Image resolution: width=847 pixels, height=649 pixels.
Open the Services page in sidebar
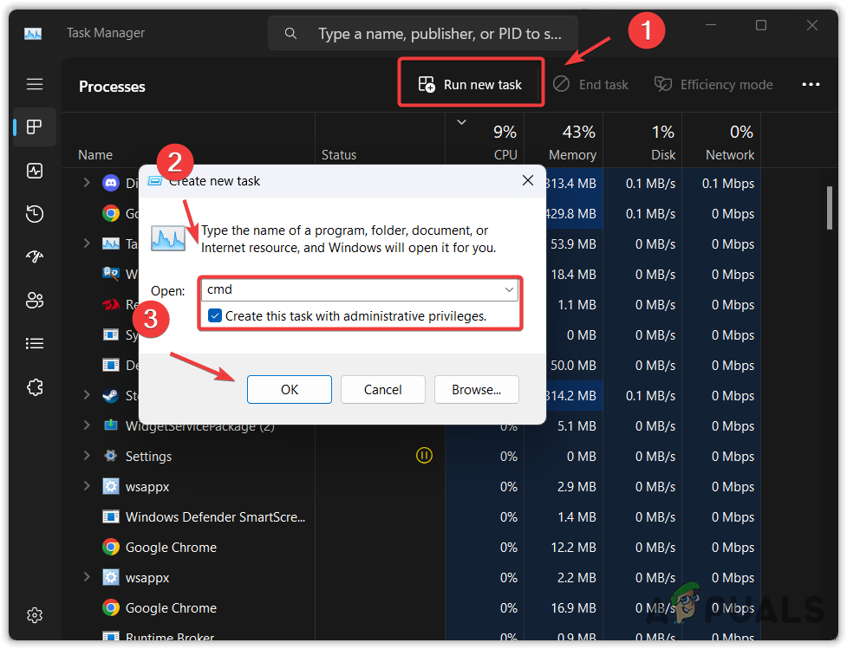pyautogui.click(x=35, y=386)
